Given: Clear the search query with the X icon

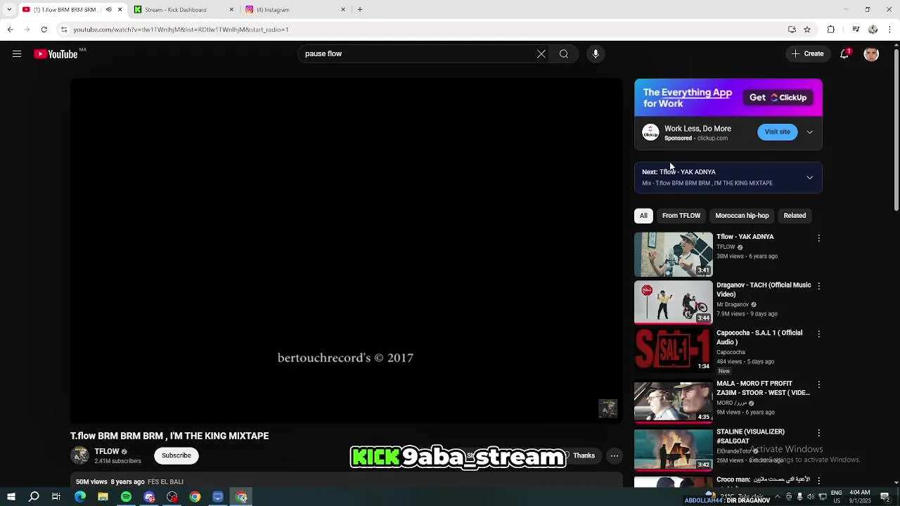Looking at the screenshot, I should [x=541, y=54].
